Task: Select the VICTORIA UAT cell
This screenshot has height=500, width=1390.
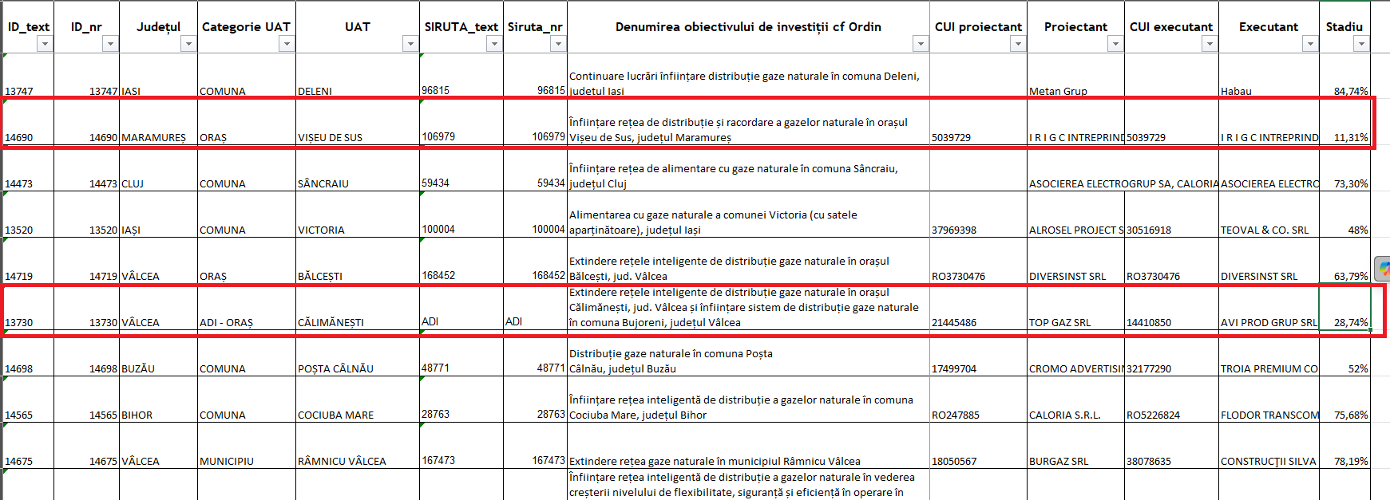Action: [x=358, y=215]
